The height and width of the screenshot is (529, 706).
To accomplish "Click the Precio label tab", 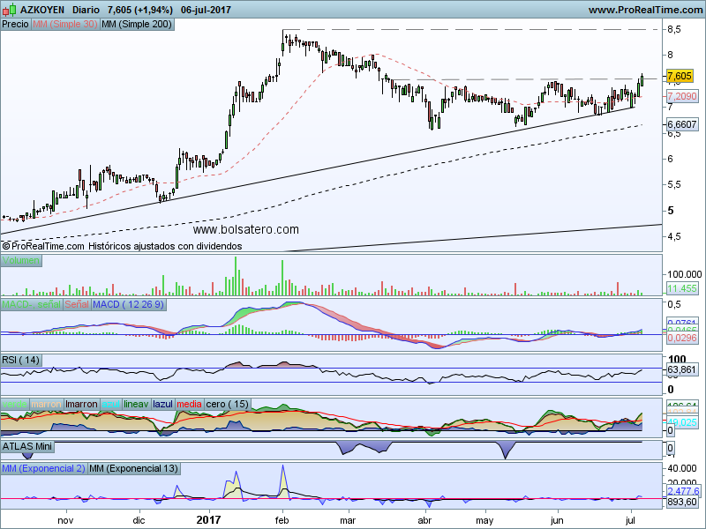I will tap(15, 25).
